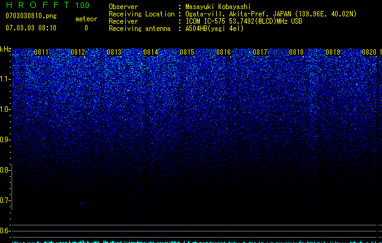Screen dimensions: 382x243
Task: Click the 1.0 frequency axis label
Action: [5, 109]
